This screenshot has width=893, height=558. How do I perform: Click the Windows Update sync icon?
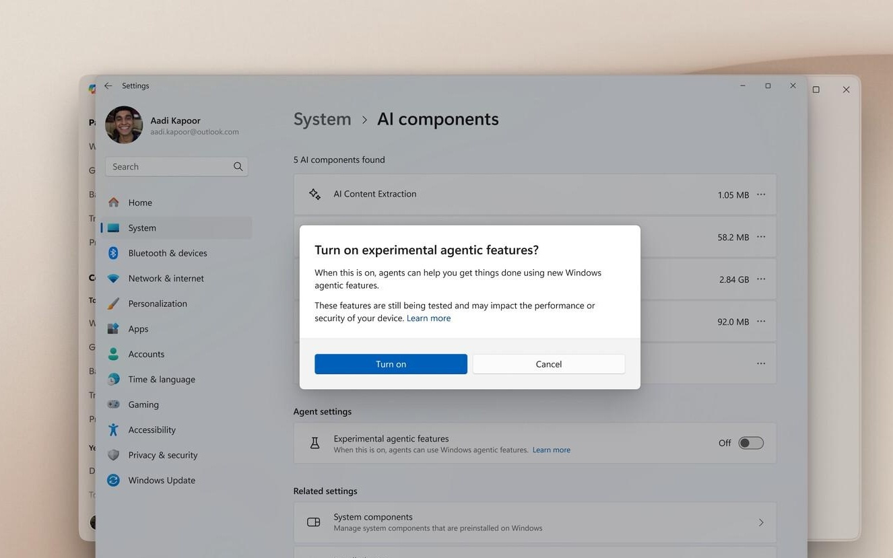pyautogui.click(x=113, y=481)
